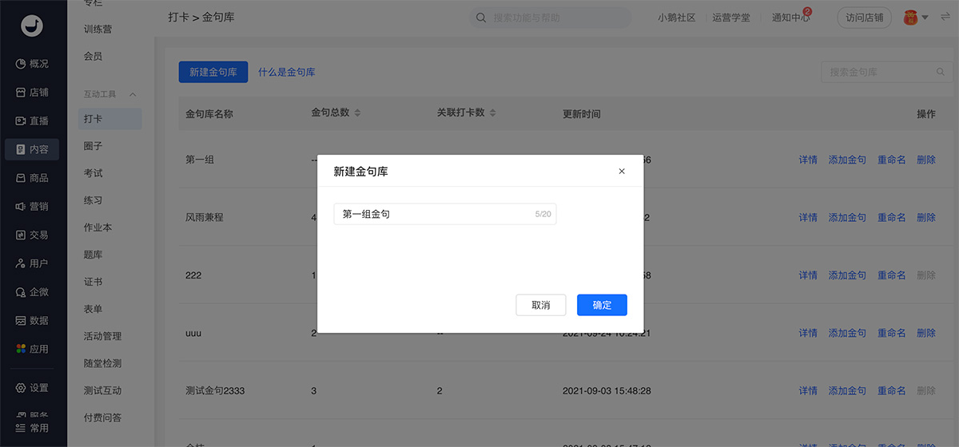This screenshot has width=959, height=447.
Task: Confirm with the 确定 button
Action: [x=602, y=305]
